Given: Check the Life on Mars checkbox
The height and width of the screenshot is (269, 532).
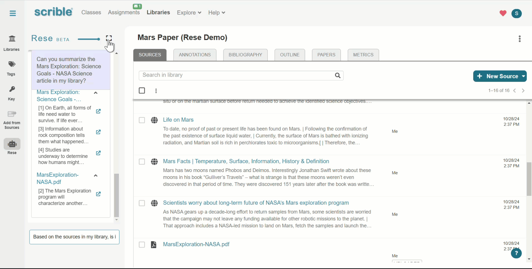Looking at the screenshot, I should [142, 120].
